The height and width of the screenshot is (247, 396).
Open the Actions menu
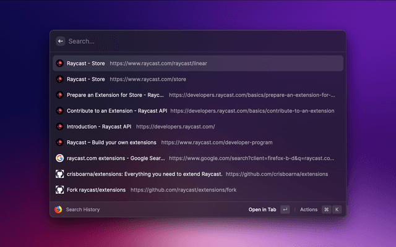[308, 209]
